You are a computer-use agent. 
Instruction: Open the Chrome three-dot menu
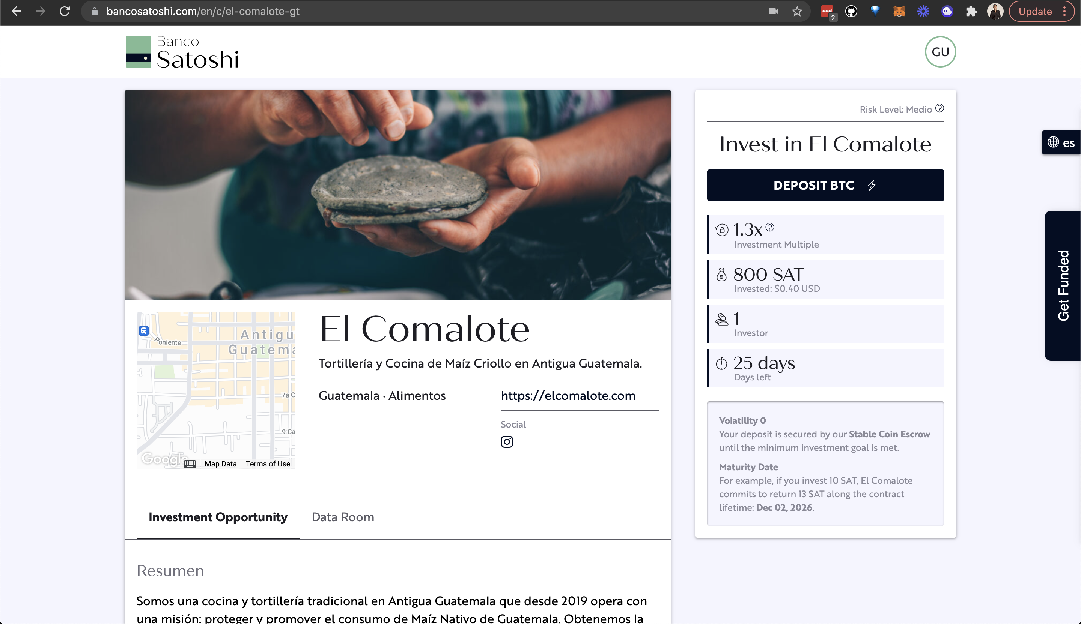(x=1065, y=12)
